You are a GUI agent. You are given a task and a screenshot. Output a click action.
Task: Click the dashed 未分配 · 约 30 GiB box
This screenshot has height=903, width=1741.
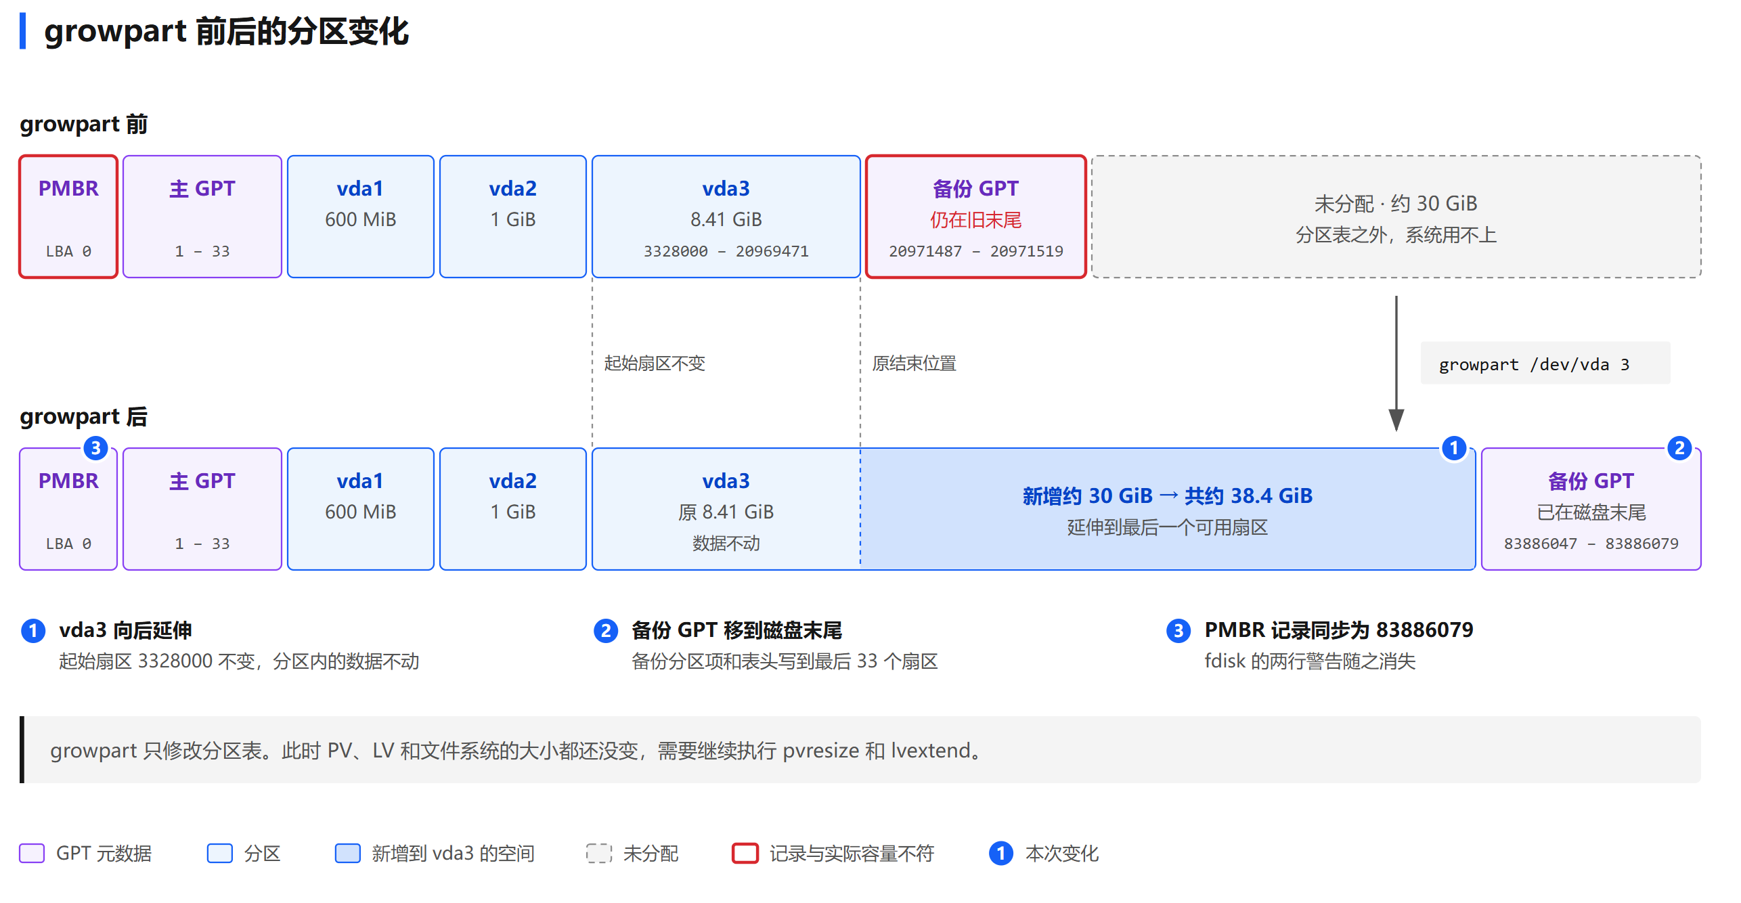tap(1396, 217)
